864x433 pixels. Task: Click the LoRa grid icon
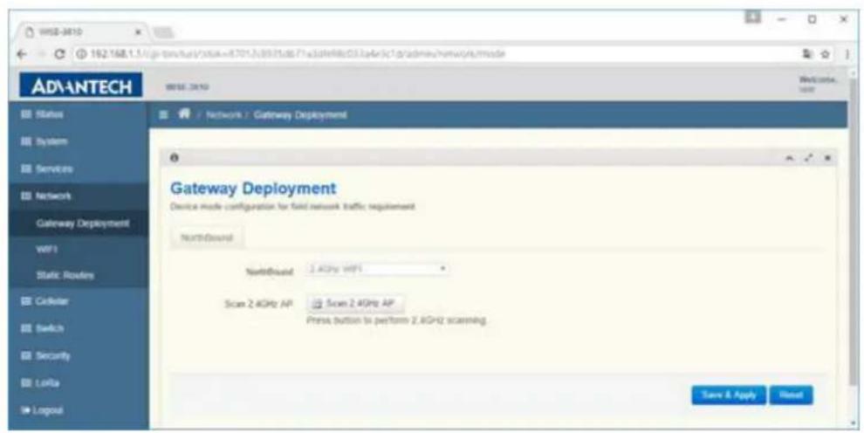tap(25, 383)
